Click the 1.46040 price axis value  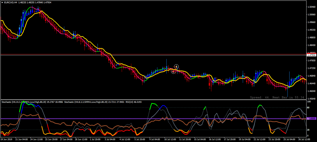(x=312, y=91)
